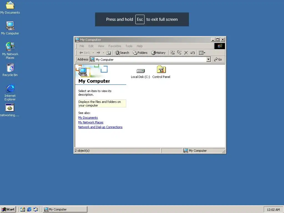Image resolution: width=284 pixels, height=213 pixels.
Task: Click the 2 object(s) status bar text
Action: (82, 151)
